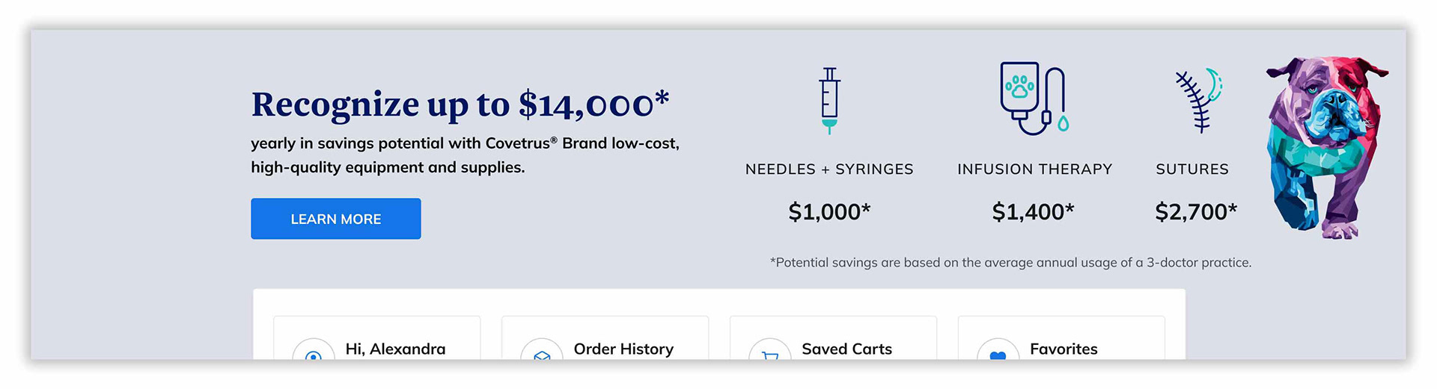Open the Hi, Alexandra account label
Viewport: 1437px width, 389px height.
395,349
